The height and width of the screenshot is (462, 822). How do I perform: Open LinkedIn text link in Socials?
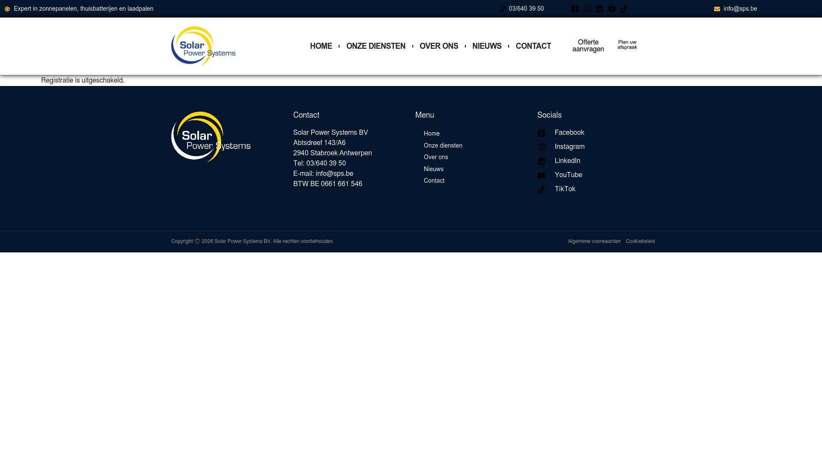pyautogui.click(x=568, y=161)
